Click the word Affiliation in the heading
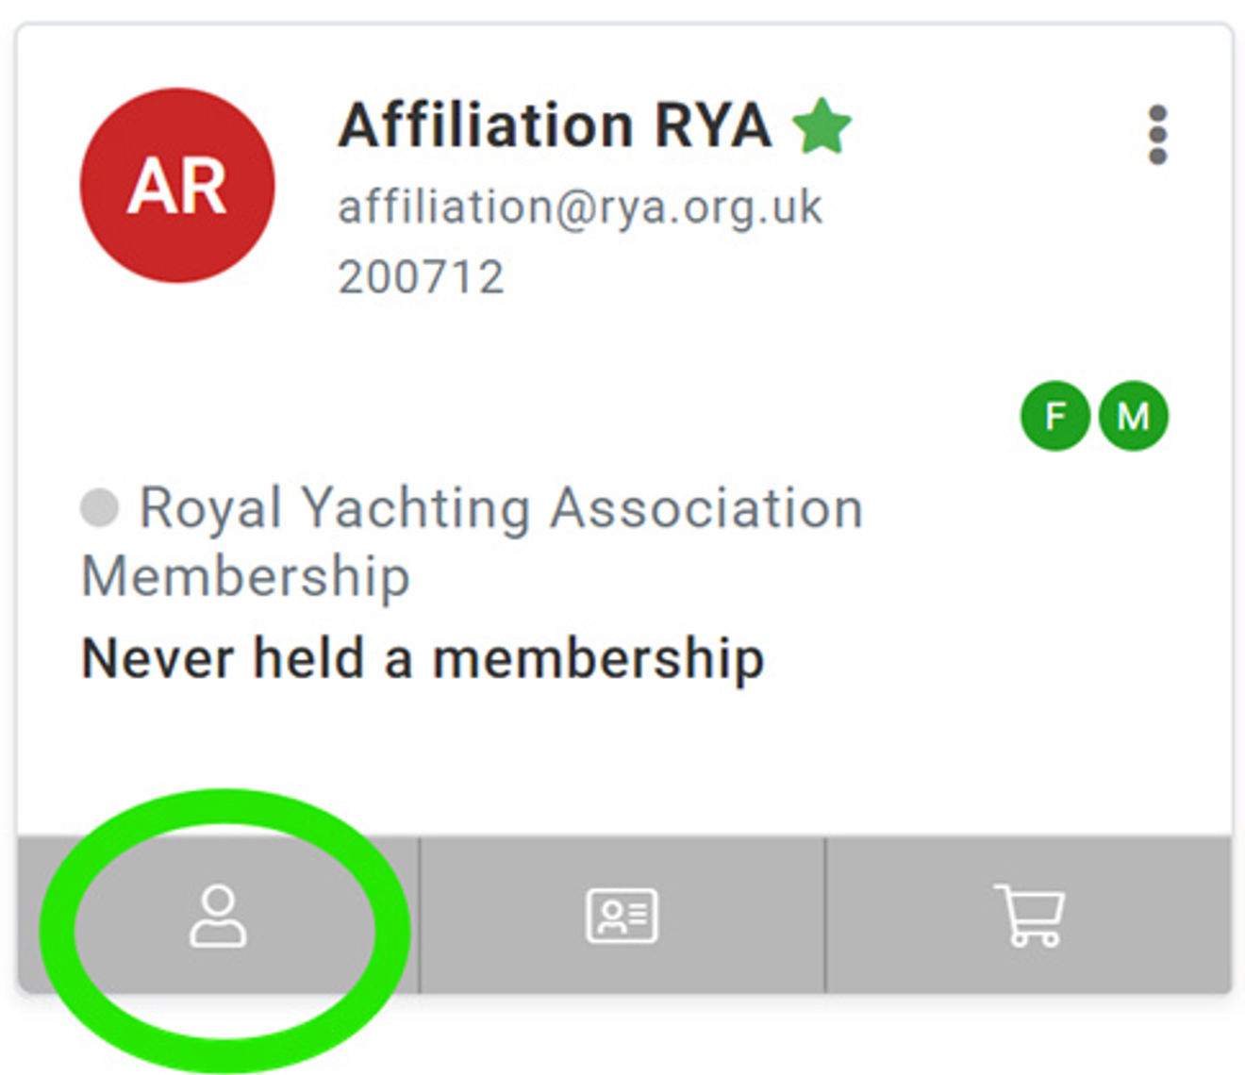 click(485, 125)
